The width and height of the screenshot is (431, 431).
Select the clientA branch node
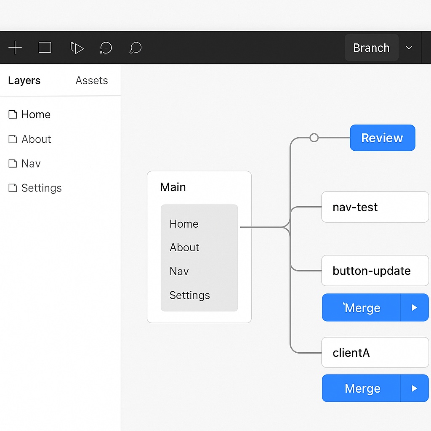(375, 352)
